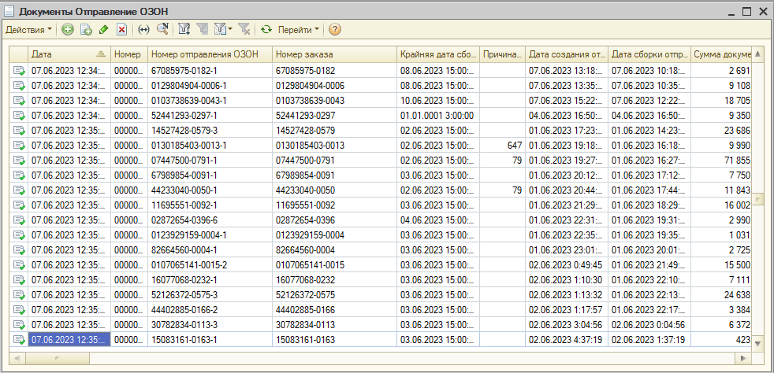The image size is (774, 373).
Task: Select shipment number cell 16077068-0232-1
Action: (x=210, y=280)
